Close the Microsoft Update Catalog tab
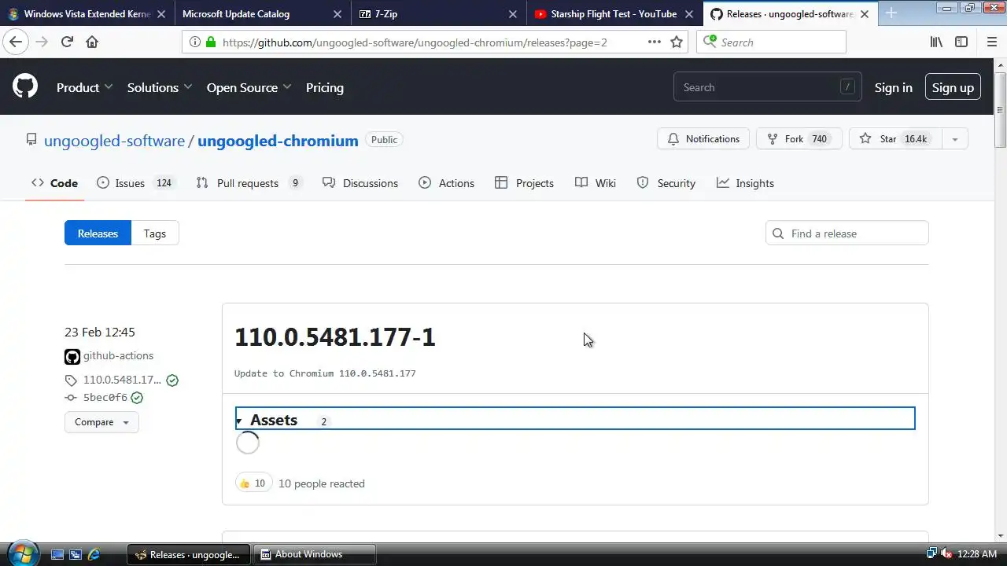Viewport: 1007px width, 566px height. pos(337,14)
